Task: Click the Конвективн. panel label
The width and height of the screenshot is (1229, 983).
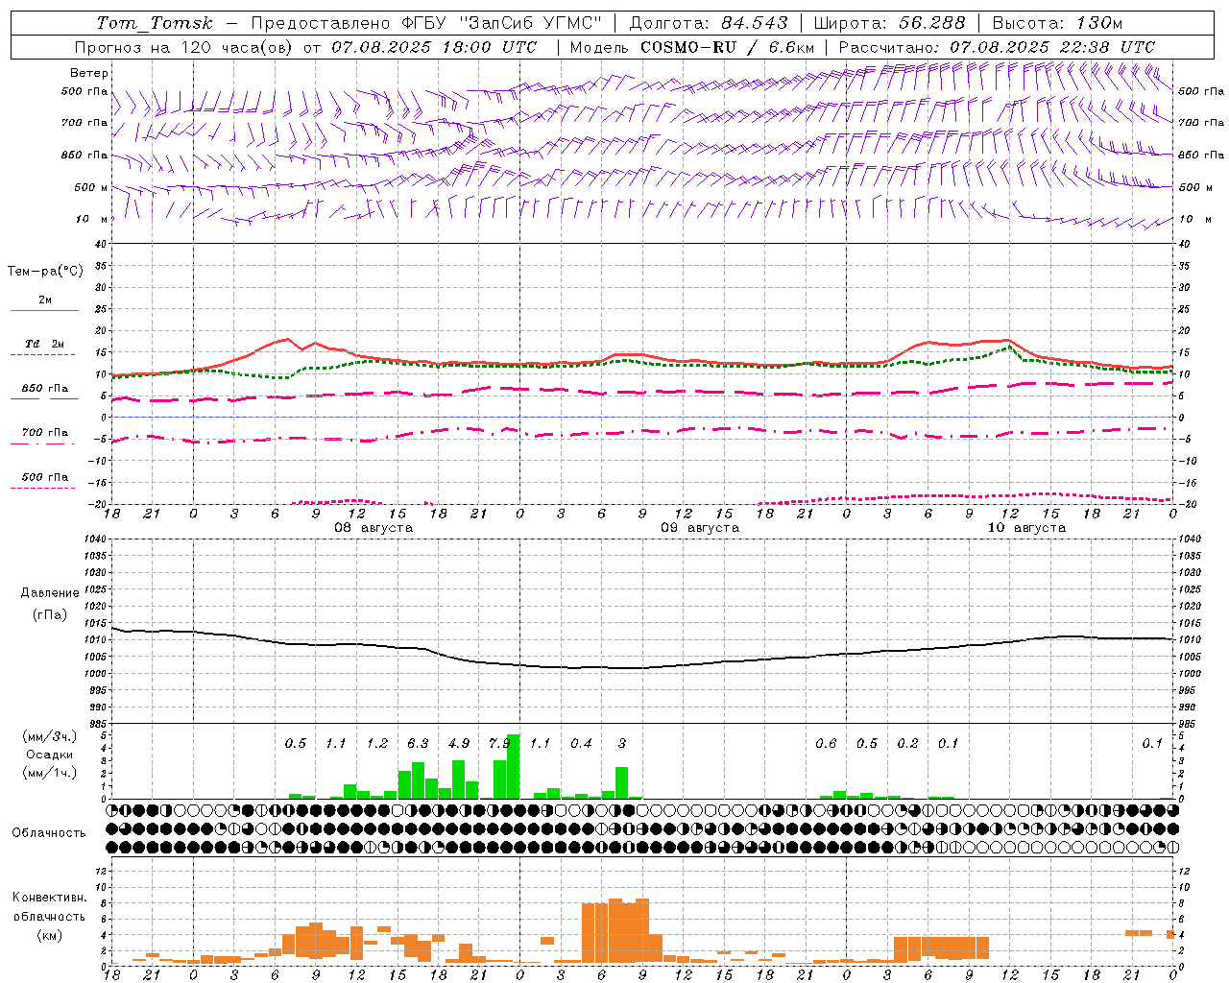Action: click(x=49, y=898)
